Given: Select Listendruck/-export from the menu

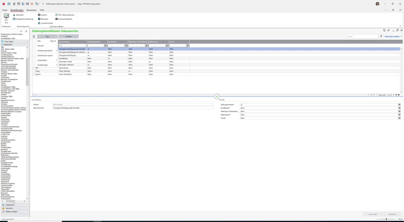Looking at the screenshot, I should coord(45,55).
